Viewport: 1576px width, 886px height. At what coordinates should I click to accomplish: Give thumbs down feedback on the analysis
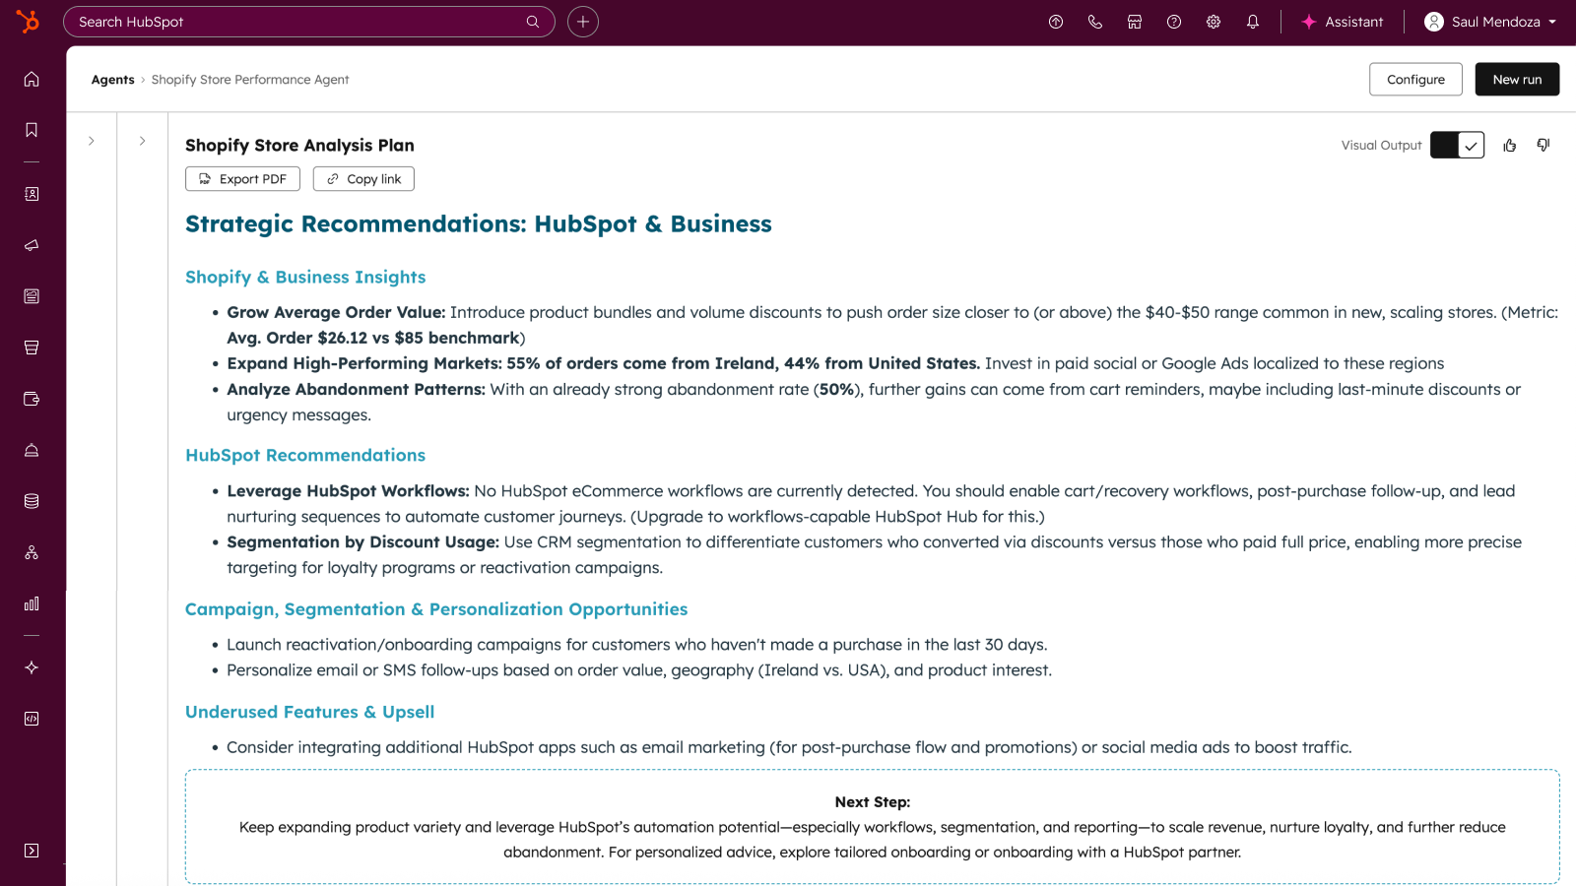(x=1543, y=145)
